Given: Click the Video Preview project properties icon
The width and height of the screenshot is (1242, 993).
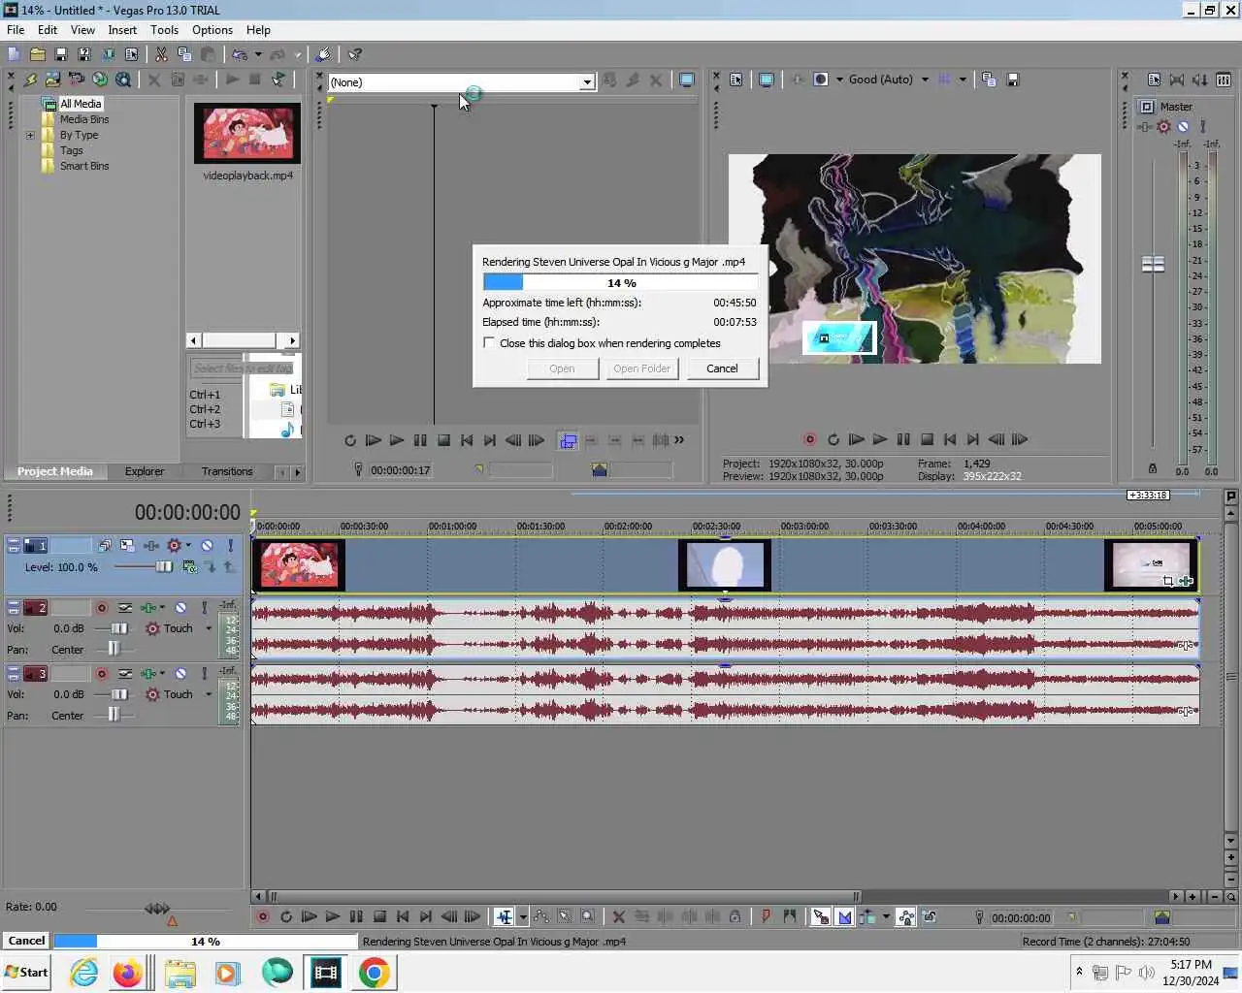Looking at the screenshot, I should pos(735,80).
